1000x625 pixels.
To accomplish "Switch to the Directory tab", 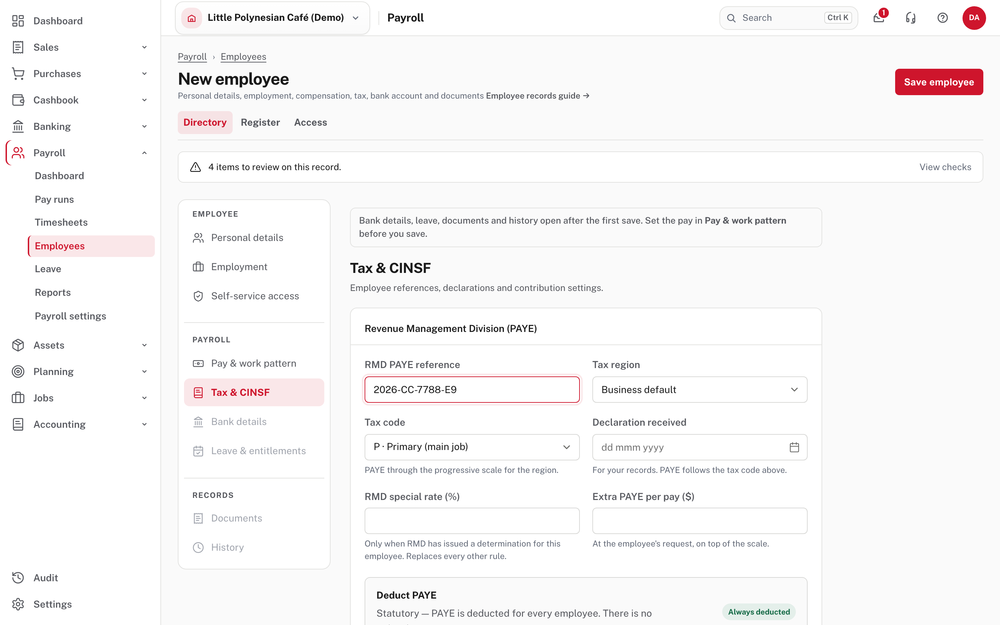I will (x=205, y=122).
